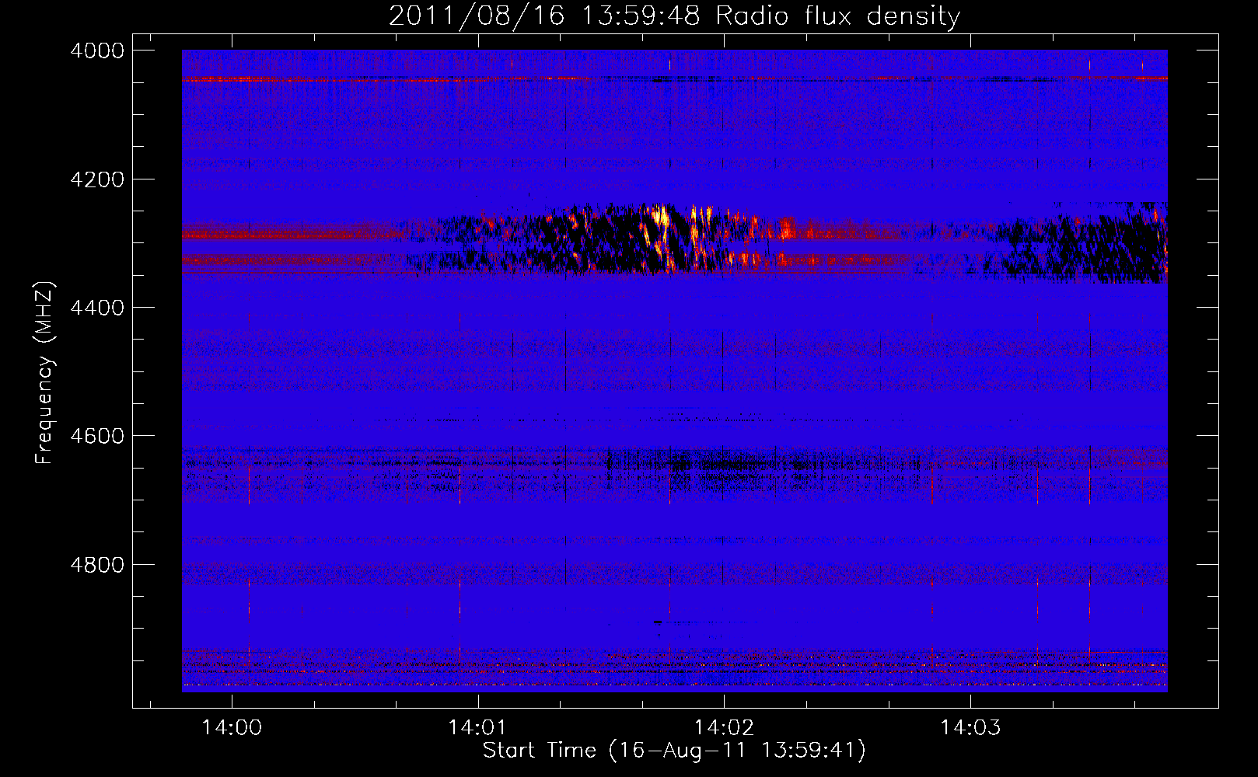Click the "Start Time (16-Aug-11 13:59:41)" label
Screen dimensions: 1258x777
coord(674,751)
